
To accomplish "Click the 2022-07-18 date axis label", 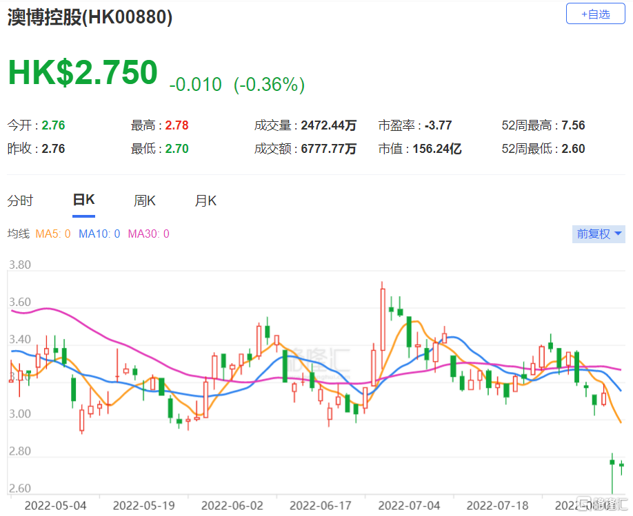I will tap(497, 506).
